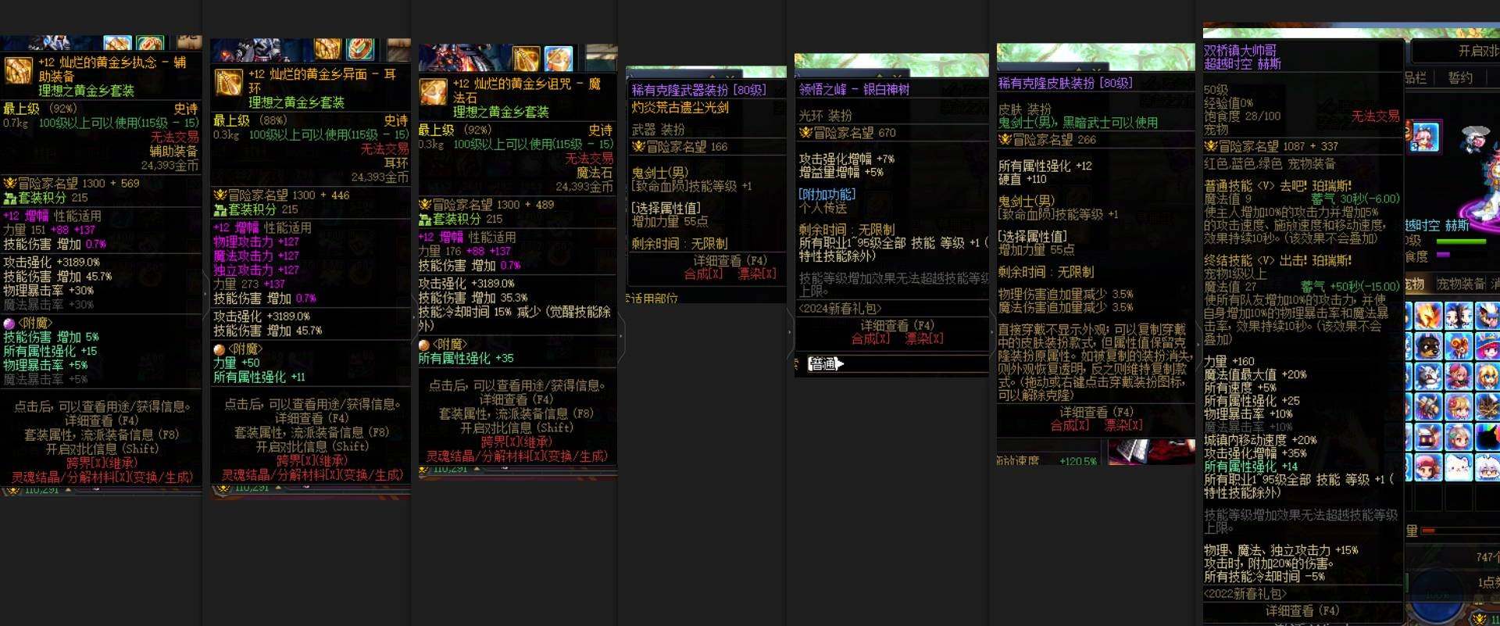Viewport: 1500px width, 626px height.
Task: Select the dark robot pet with glowing eyes
Action: click(1429, 438)
